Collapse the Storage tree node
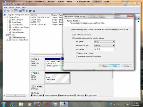 click(5, 35)
